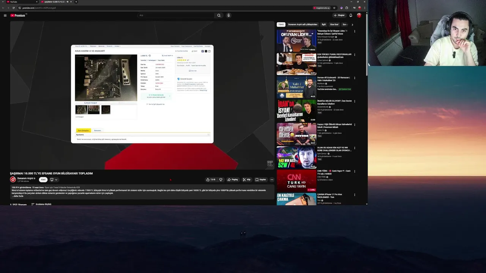Open the browser extensions puzzle icon
Viewport: 486px width, 273px height.
point(347,8)
